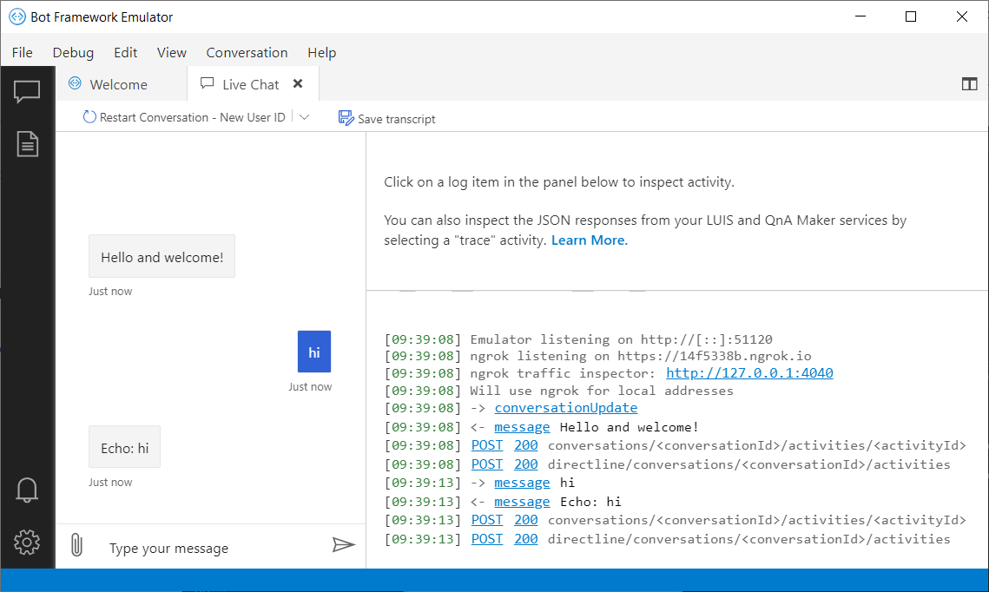Inspect the message log for Echo: hi
Viewport: 989px width, 592px height.
point(522,501)
